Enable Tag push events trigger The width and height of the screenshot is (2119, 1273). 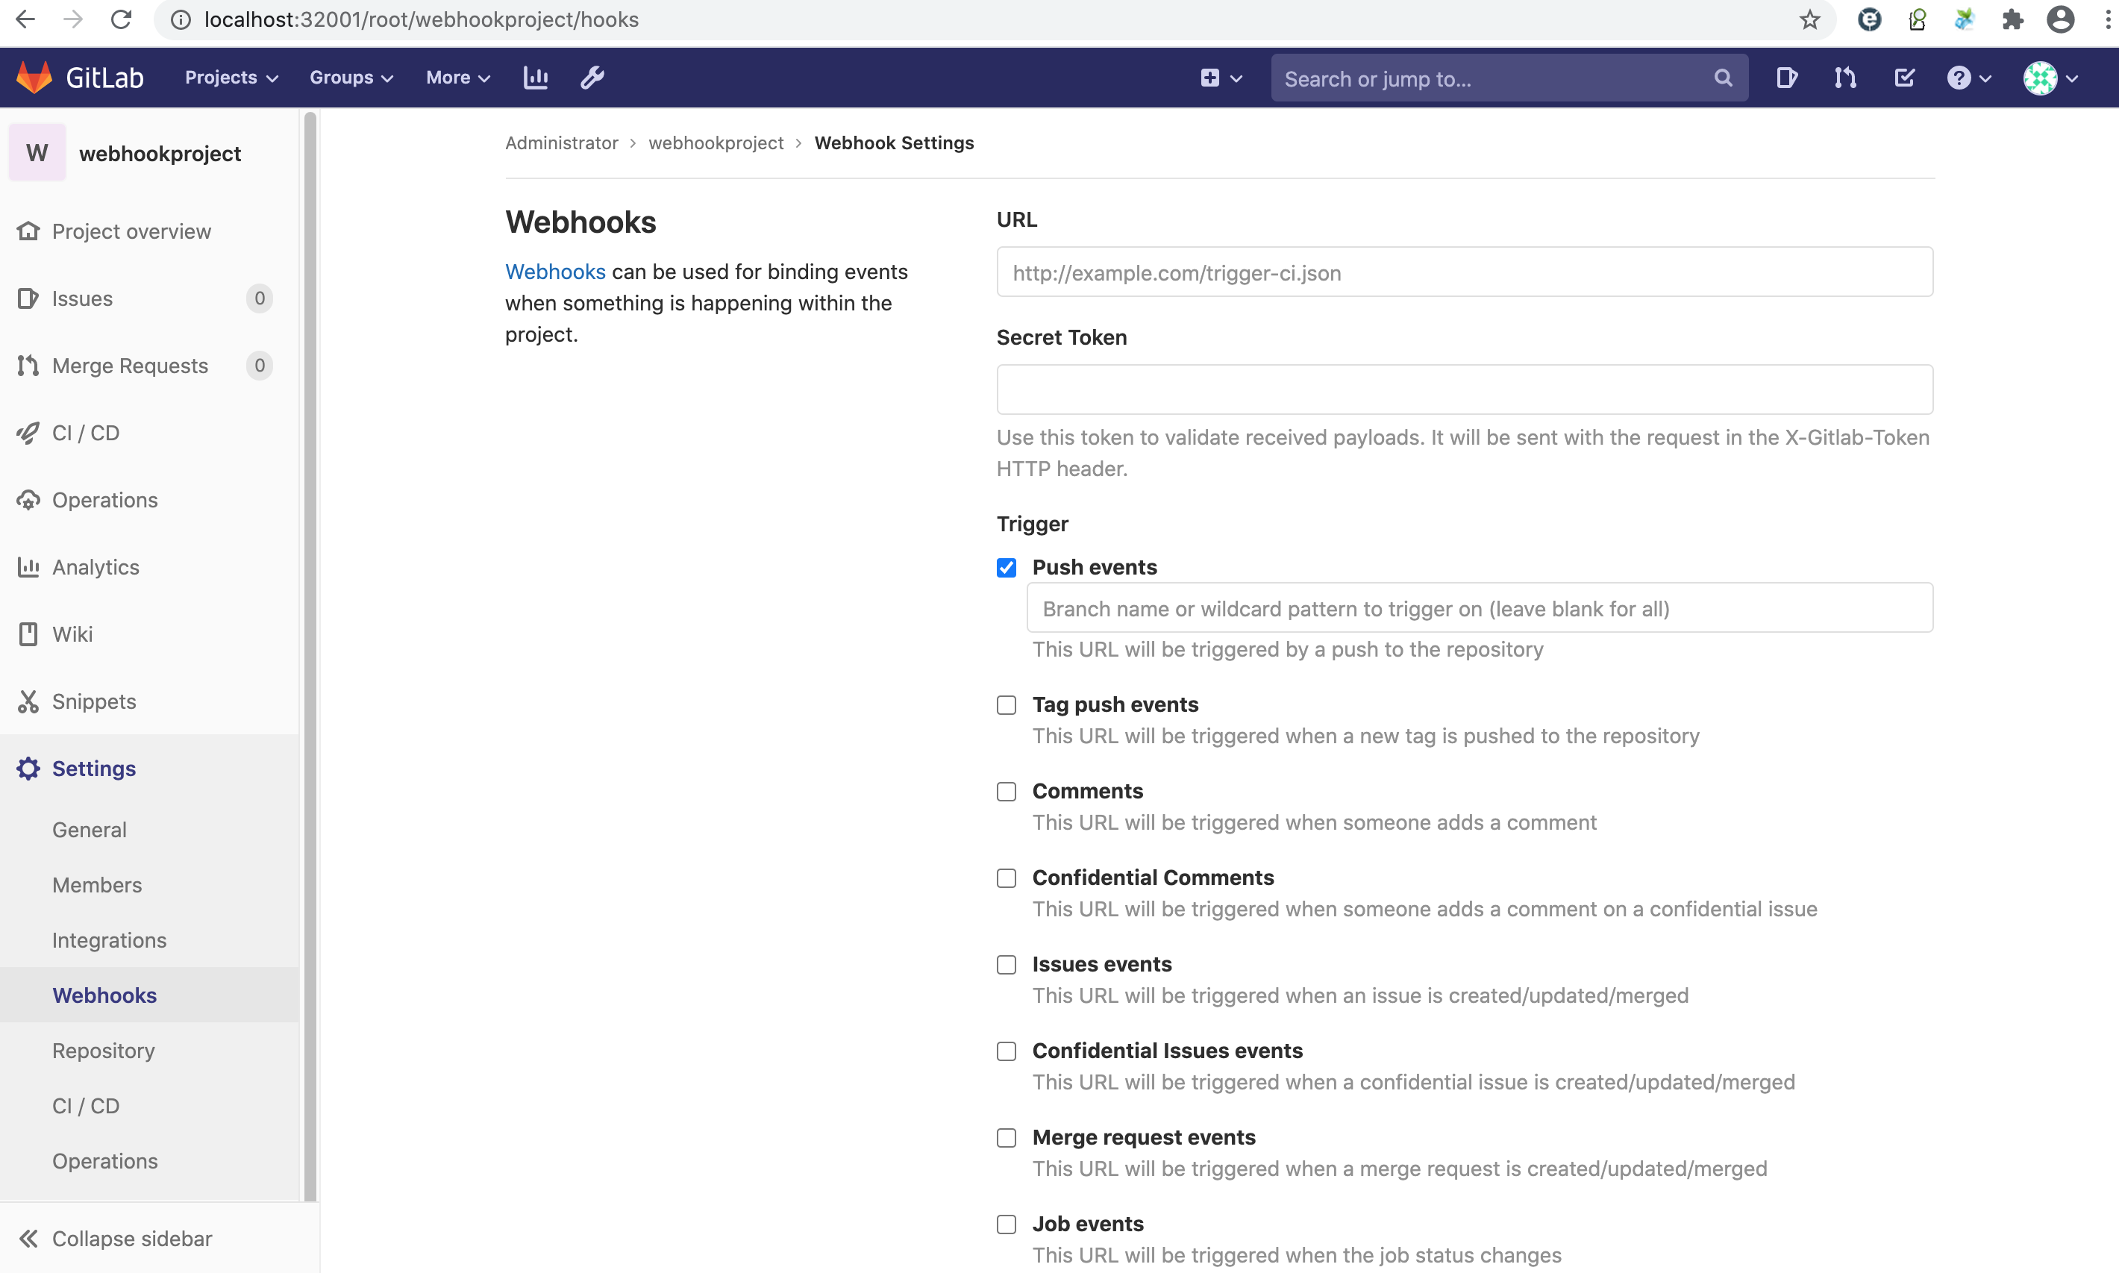pos(1006,705)
